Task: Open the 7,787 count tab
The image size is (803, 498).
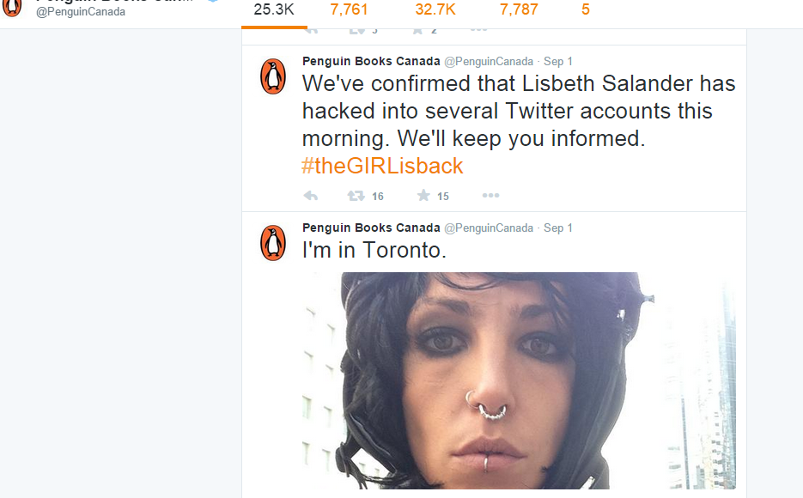Action: coord(519,9)
